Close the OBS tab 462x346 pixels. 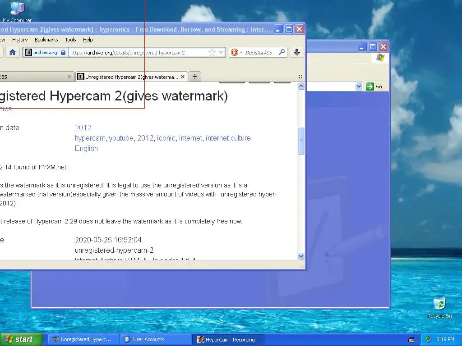69,77
